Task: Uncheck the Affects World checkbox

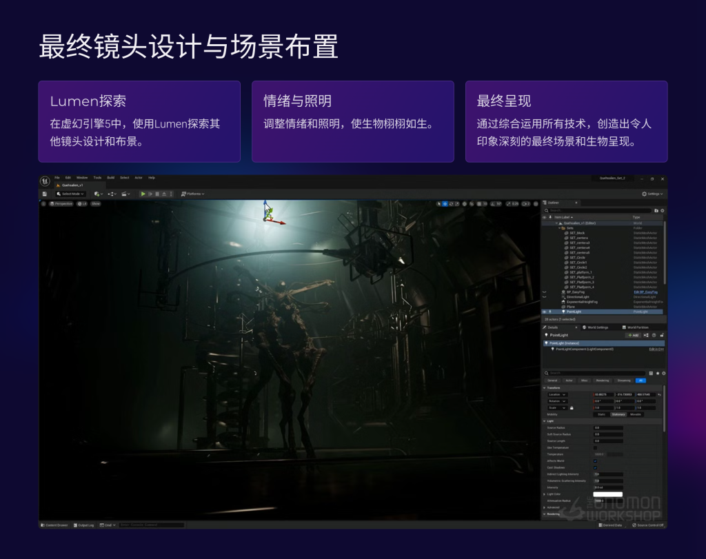Action: [595, 461]
